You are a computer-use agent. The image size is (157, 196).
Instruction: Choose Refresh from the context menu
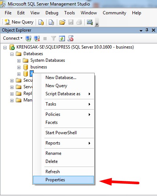pos(63,172)
